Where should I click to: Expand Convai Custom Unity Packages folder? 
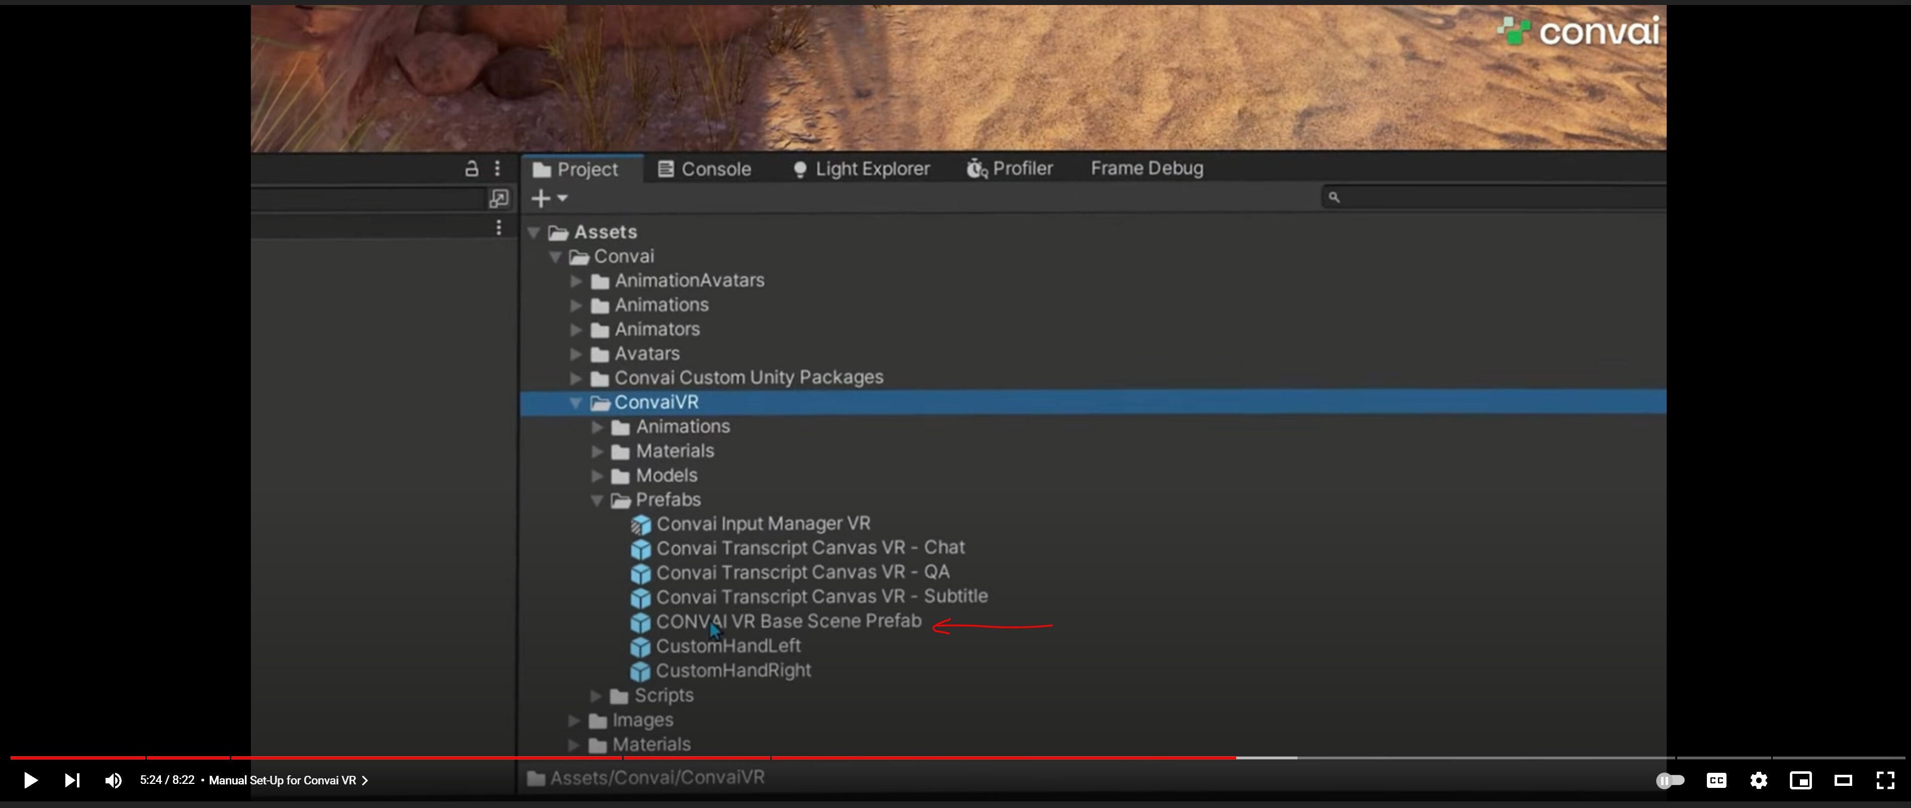[576, 379]
